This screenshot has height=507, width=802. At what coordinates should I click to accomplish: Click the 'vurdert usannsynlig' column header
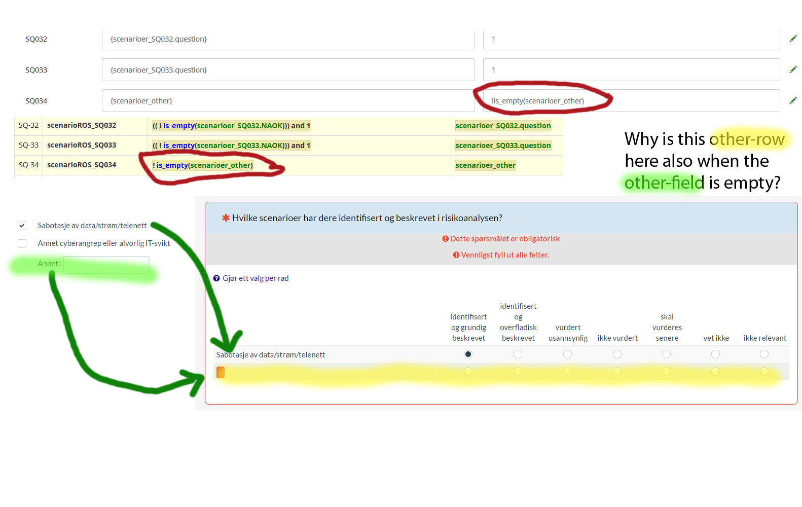(568, 333)
